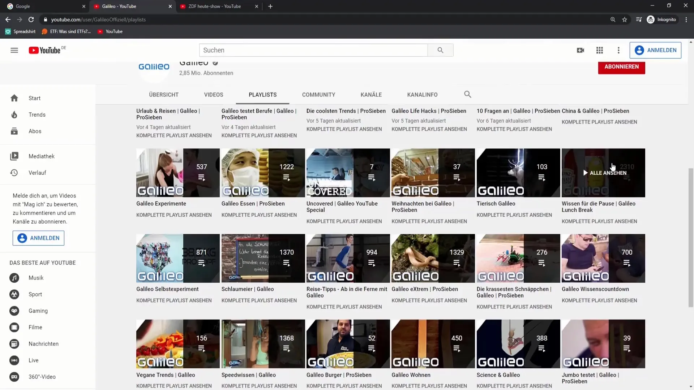Open the Tierisch Galileo thumbnail
The height and width of the screenshot is (390, 694).
point(518,173)
